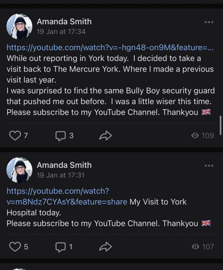Share the Mercure York post
Viewport: 223px width, 270px height.
106,136
